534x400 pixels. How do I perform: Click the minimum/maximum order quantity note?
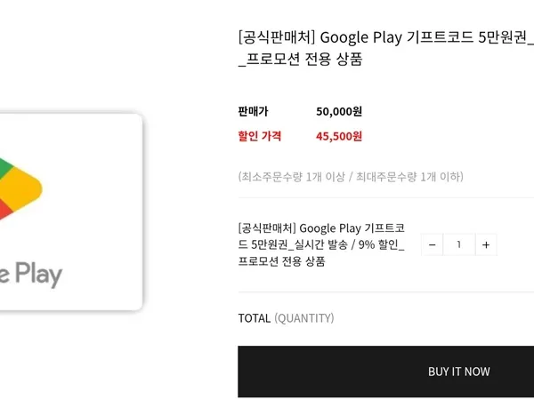351,177
